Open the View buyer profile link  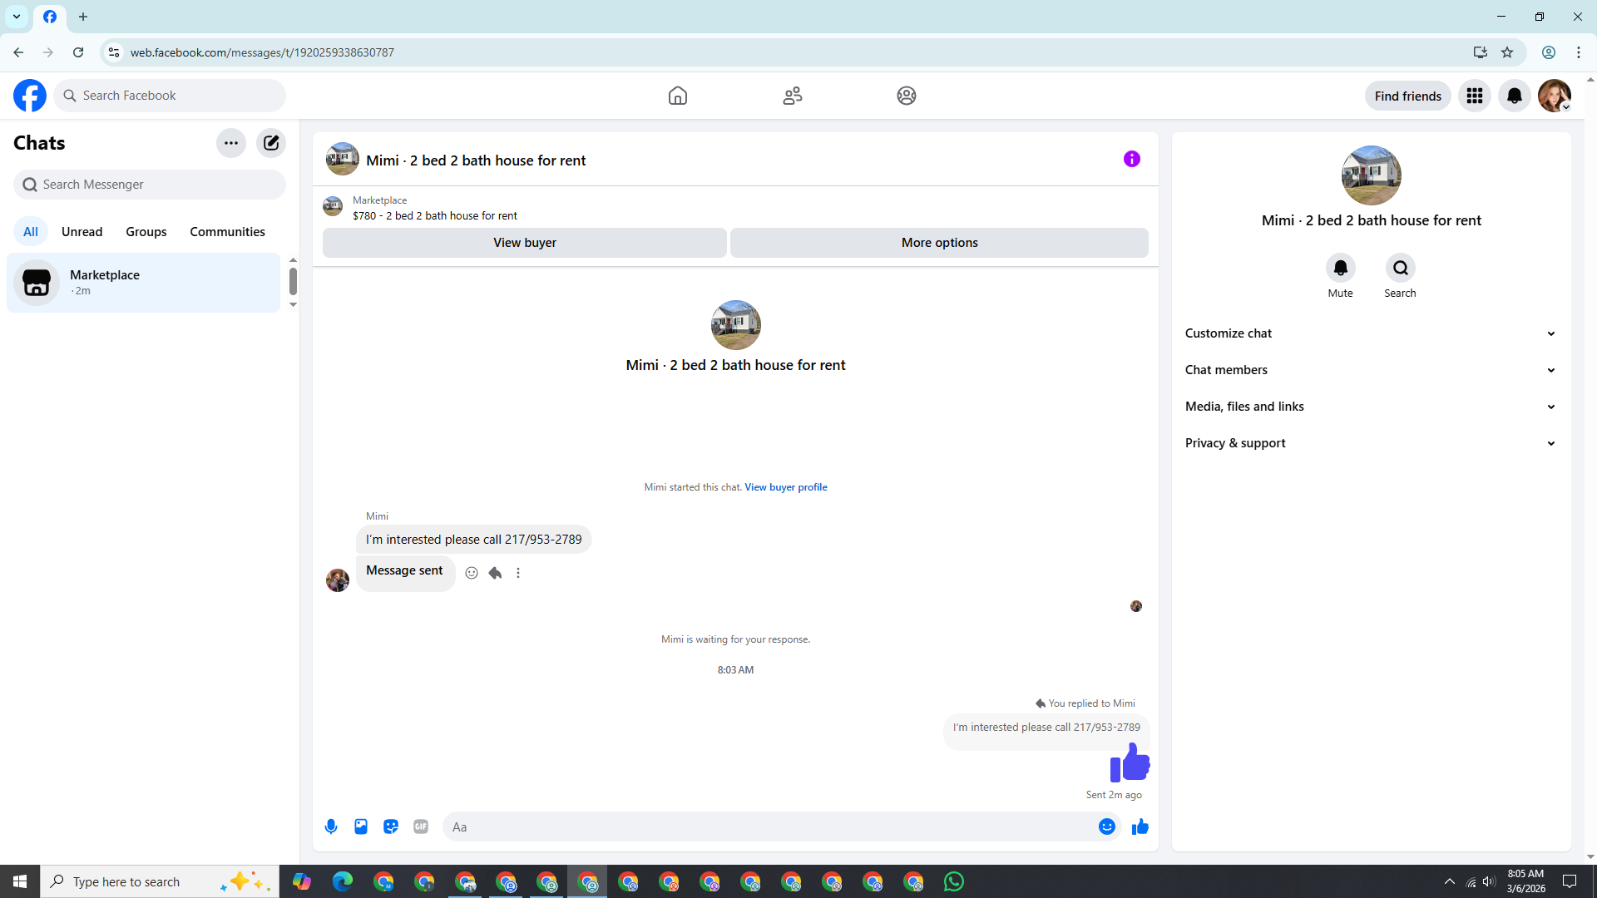click(x=785, y=487)
